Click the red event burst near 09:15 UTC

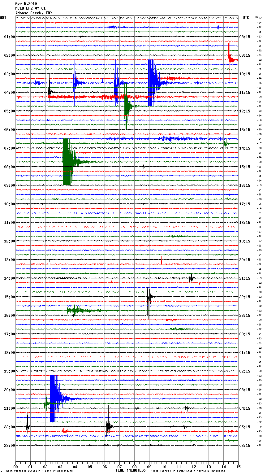coord(231,59)
